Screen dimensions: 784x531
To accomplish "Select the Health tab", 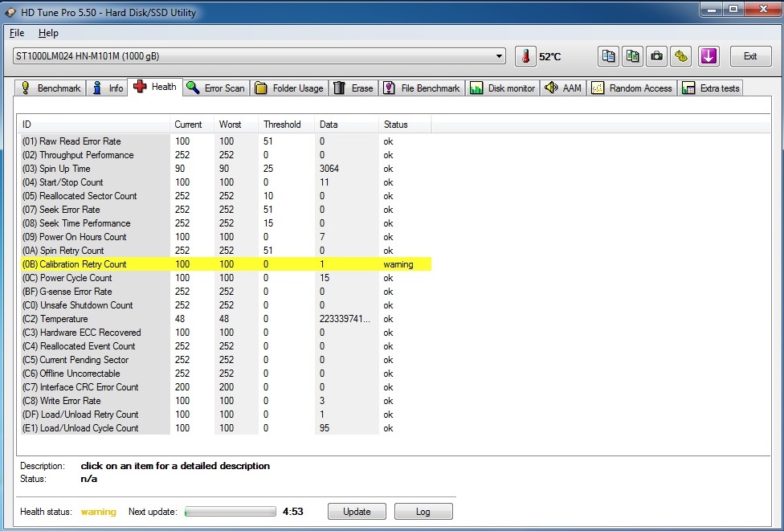I will click(155, 87).
